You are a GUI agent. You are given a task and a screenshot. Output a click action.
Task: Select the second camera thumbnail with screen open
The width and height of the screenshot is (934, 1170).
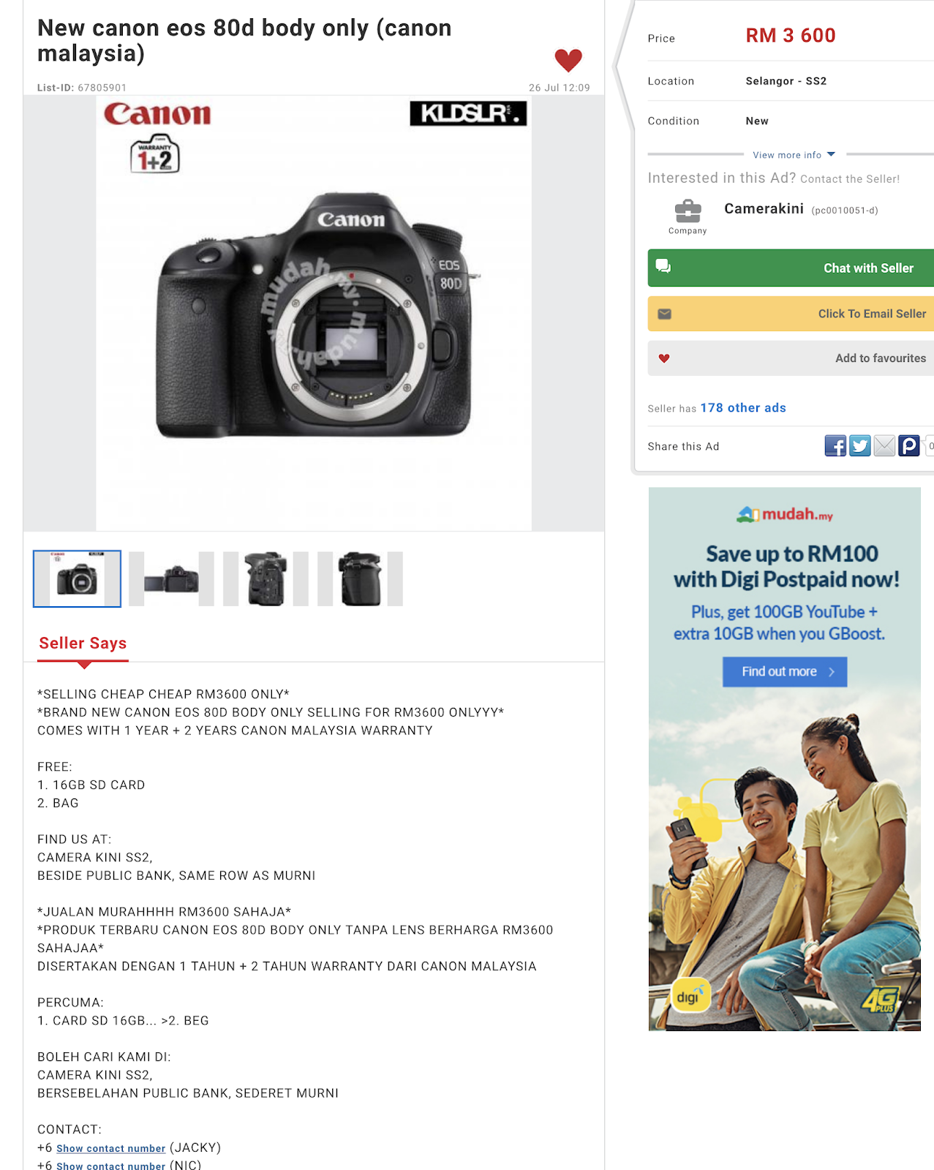[x=171, y=579]
